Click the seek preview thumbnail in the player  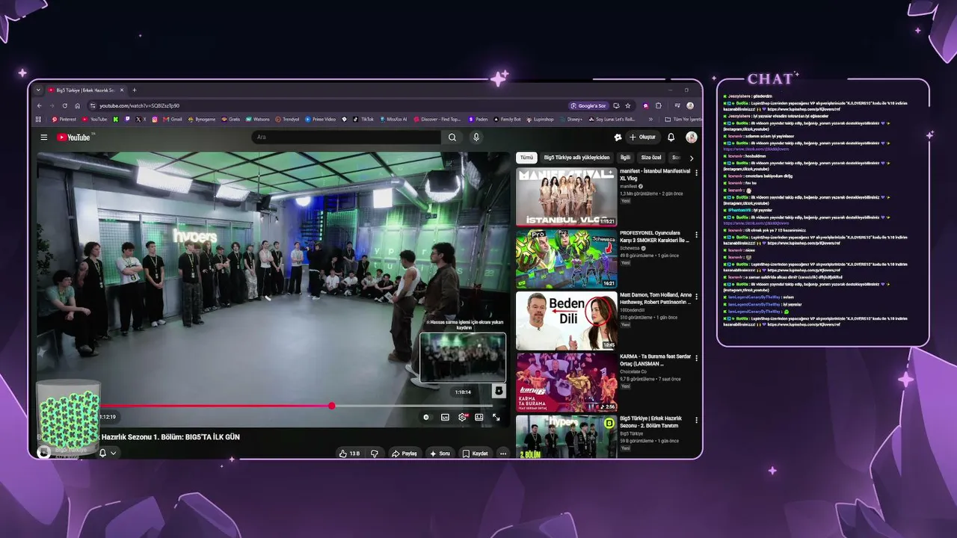tap(463, 357)
